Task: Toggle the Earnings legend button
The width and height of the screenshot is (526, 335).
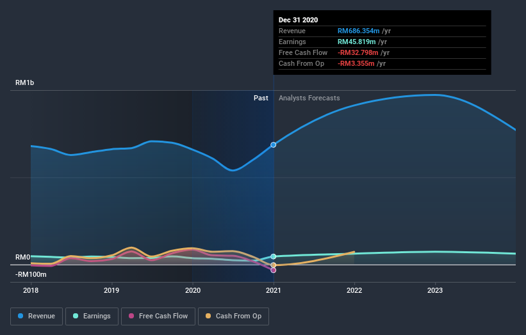Action: click(92, 316)
